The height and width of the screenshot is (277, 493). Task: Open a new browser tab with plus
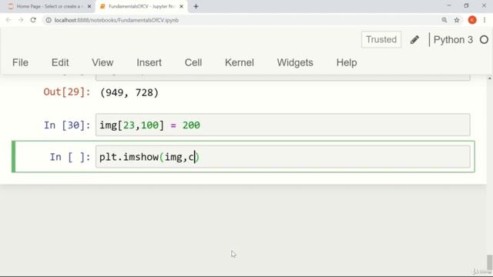[196, 6]
